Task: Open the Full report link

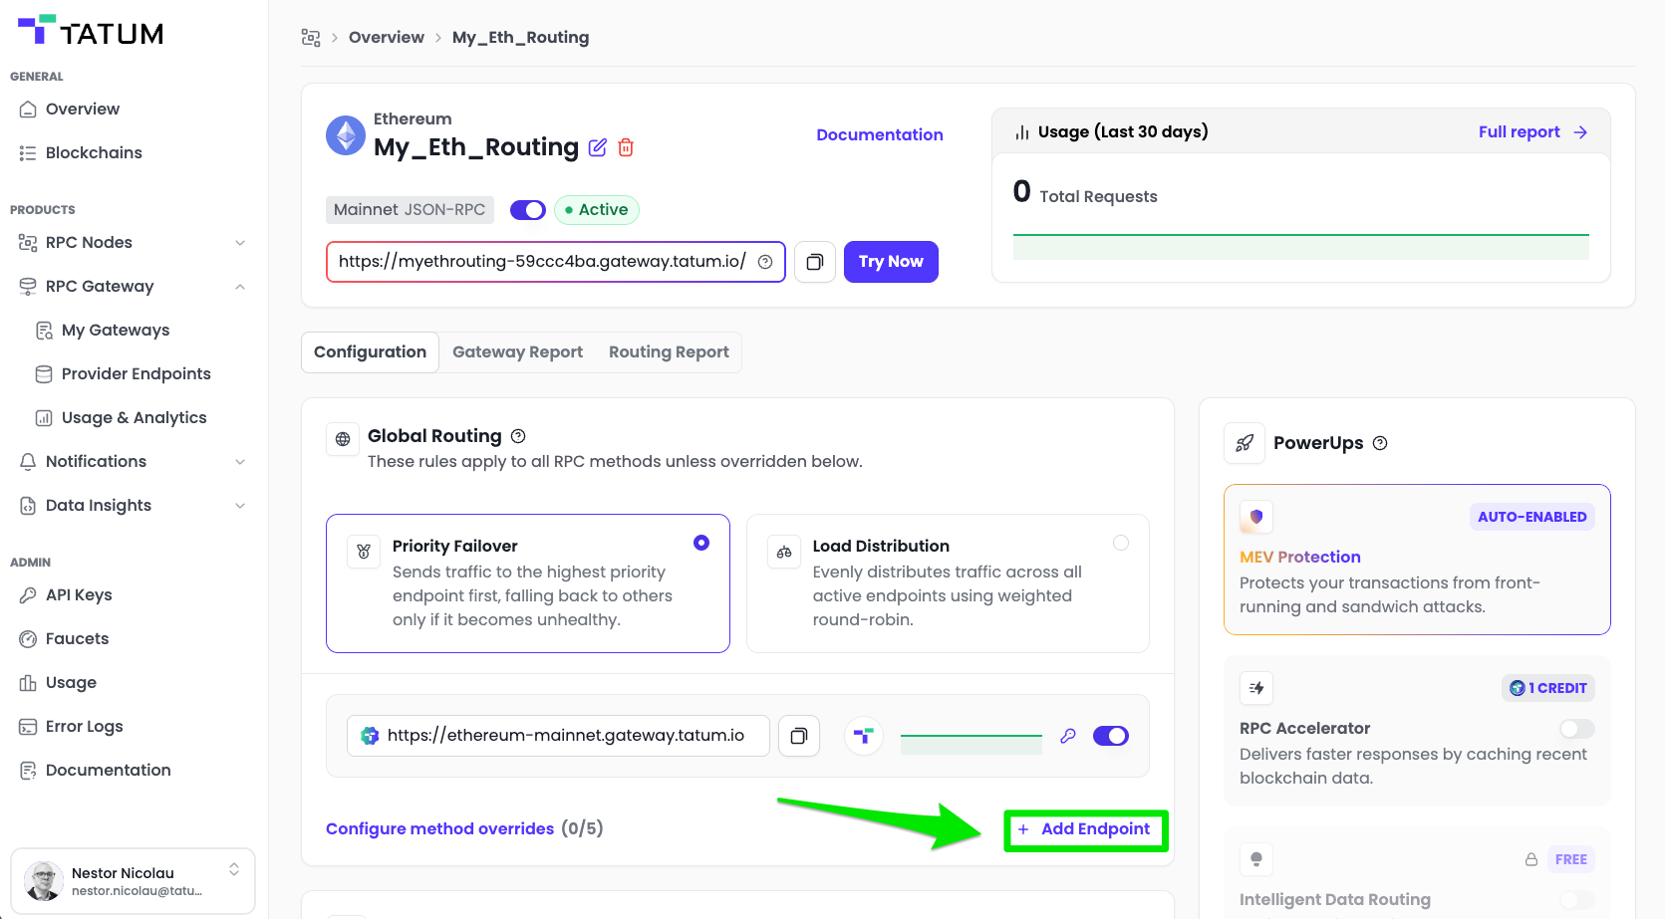Action: click(1520, 132)
